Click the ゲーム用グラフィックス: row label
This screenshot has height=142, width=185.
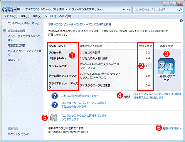pyautogui.click(x=63, y=76)
